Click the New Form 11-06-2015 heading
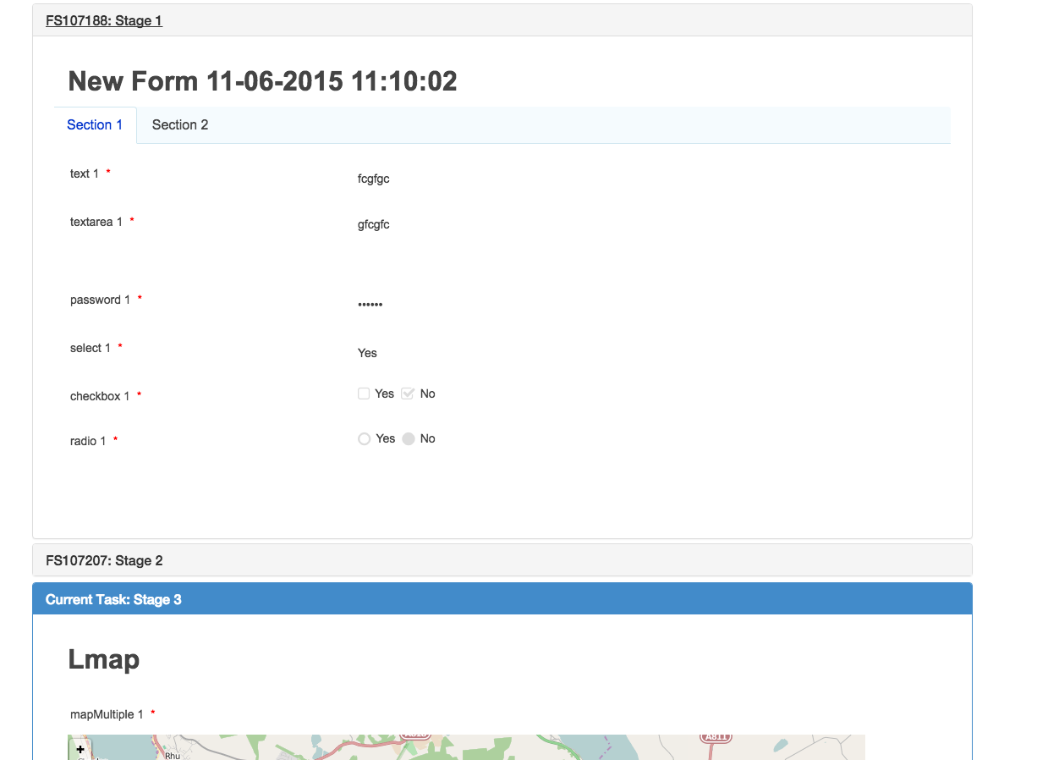1037x760 pixels. pos(262,80)
